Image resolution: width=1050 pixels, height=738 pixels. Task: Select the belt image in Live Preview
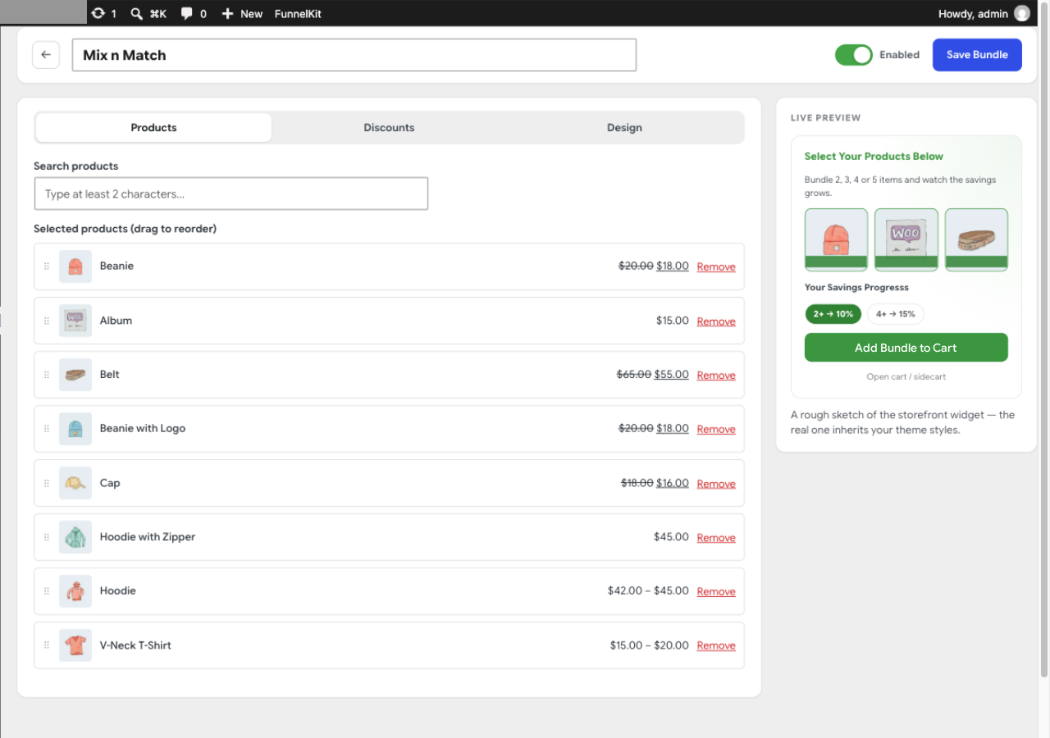[976, 239]
